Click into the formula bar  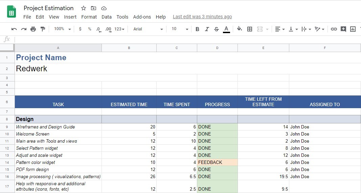pyautogui.click(x=188, y=39)
